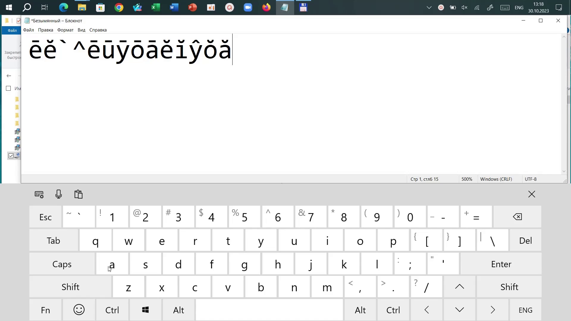The image size is (571, 321).
Task: Open touch keyboard settings icon
Action: [39, 195]
